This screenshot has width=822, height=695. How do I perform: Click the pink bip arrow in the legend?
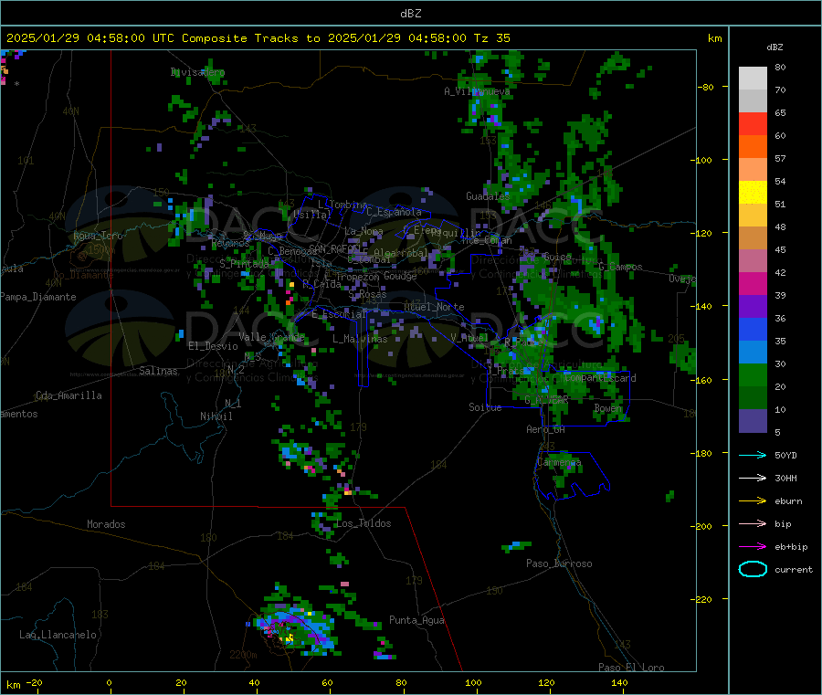point(753,523)
